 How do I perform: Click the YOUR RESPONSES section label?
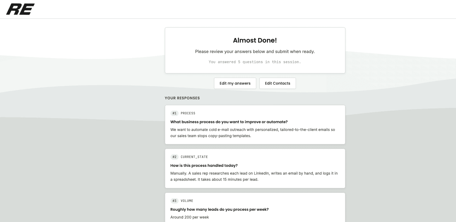pos(182,98)
